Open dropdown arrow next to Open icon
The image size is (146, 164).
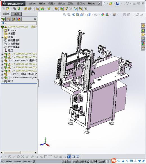click(114, 4)
